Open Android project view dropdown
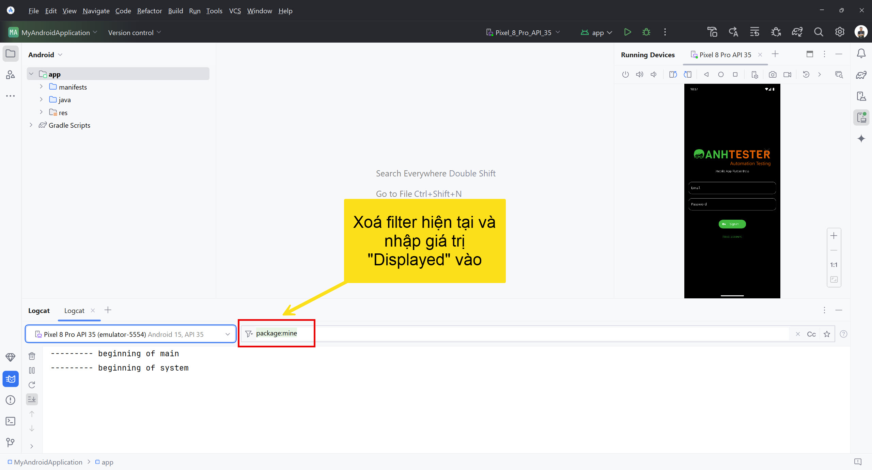Viewport: 872px width, 470px height. click(x=45, y=55)
